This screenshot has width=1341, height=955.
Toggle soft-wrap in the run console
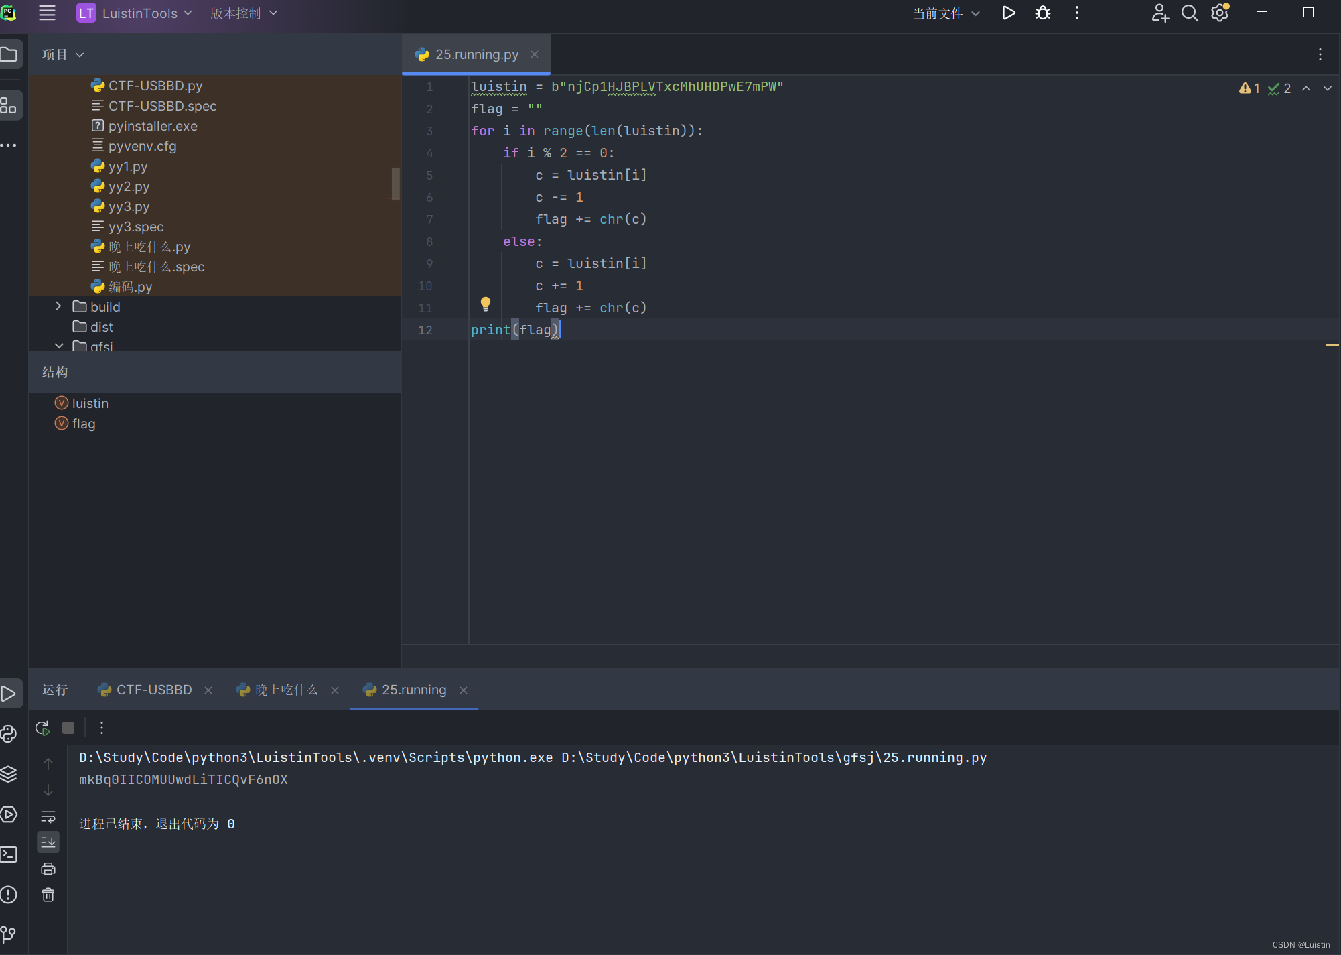pyautogui.click(x=48, y=816)
